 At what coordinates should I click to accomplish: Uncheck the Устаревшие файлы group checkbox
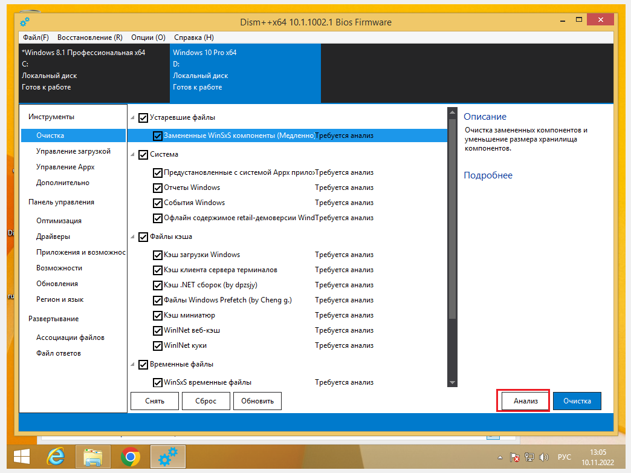(x=143, y=118)
